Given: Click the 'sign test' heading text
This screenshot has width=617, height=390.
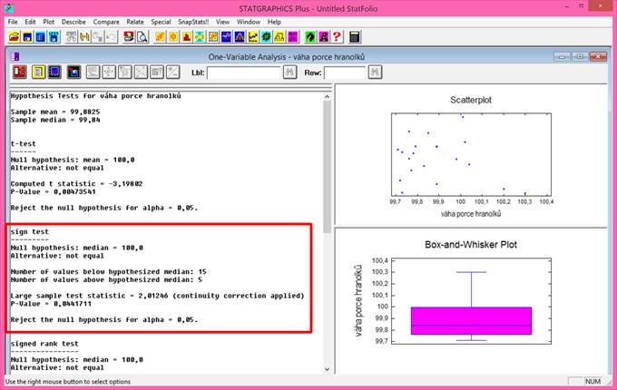Looking at the screenshot, I should click(30, 231).
